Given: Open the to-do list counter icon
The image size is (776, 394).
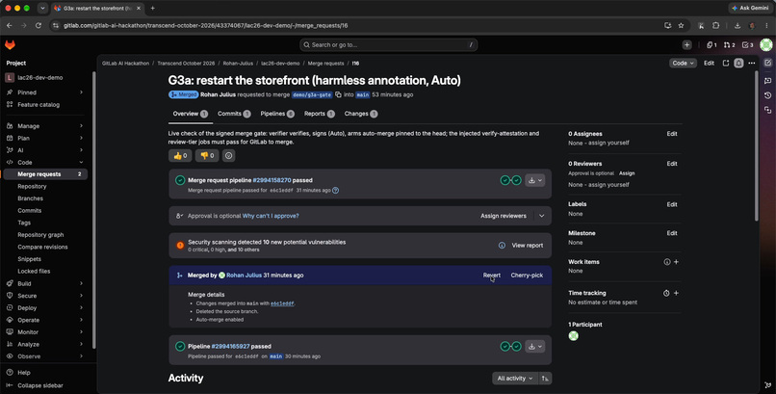Looking at the screenshot, I should tap(747, 45).
